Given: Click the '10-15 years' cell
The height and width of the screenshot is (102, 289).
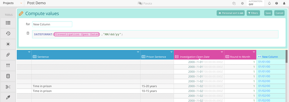Looking at the screenshot, I should (x=157, y=91).
